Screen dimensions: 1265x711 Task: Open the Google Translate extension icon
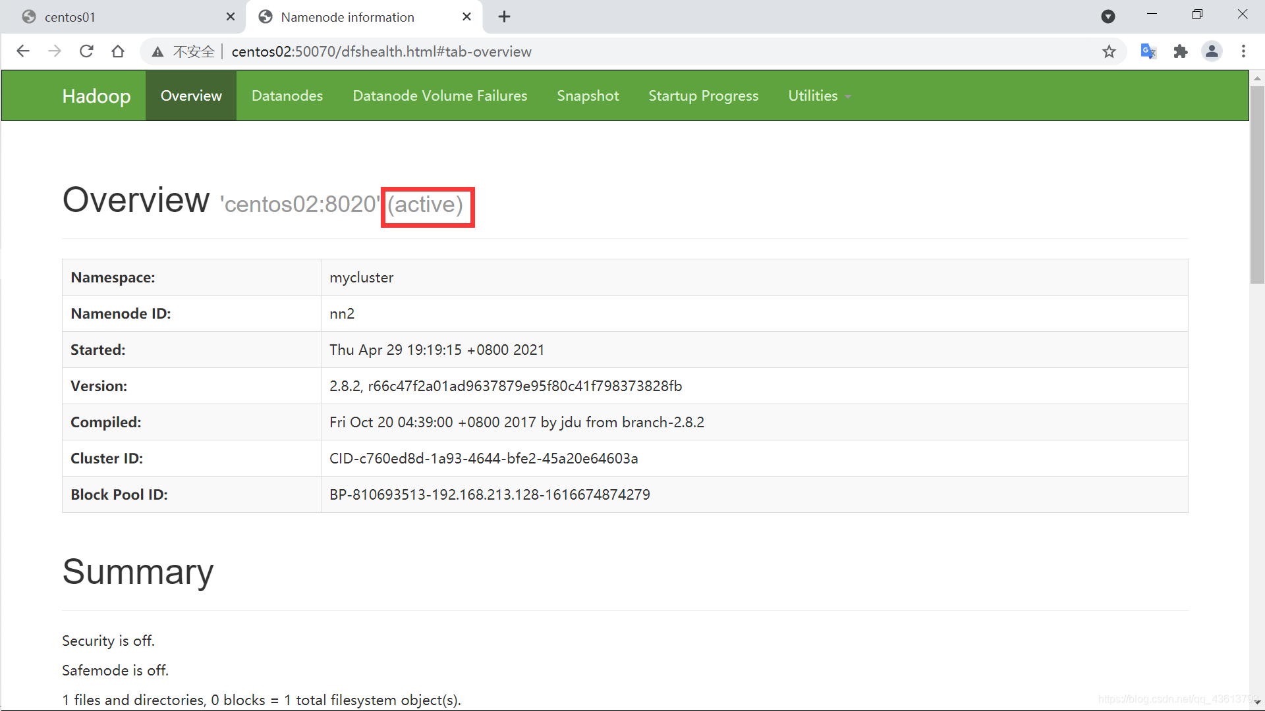1148,51
